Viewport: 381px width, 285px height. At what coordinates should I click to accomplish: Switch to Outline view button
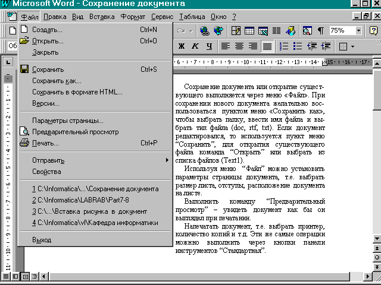click(x=35, y=276)
